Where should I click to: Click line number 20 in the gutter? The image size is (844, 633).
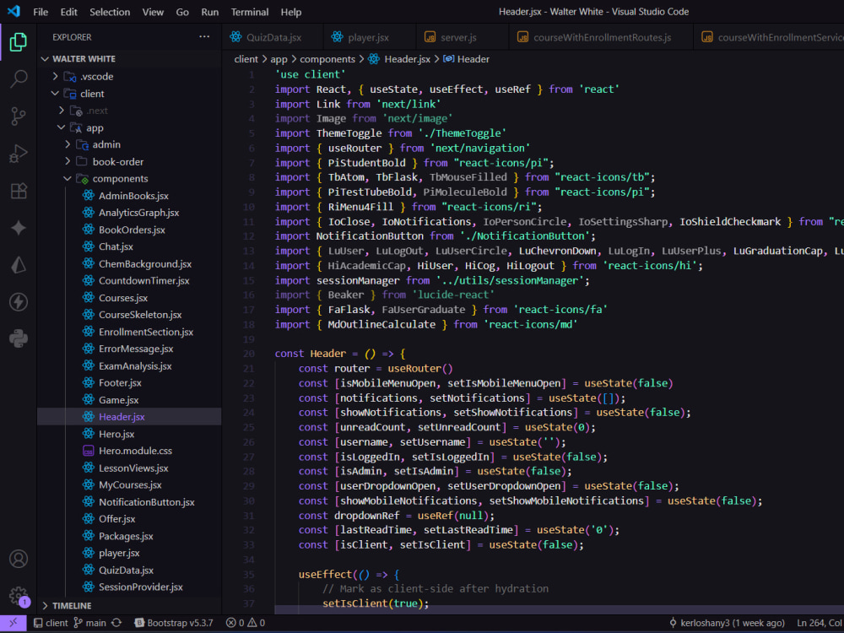[x=248, y=354]
